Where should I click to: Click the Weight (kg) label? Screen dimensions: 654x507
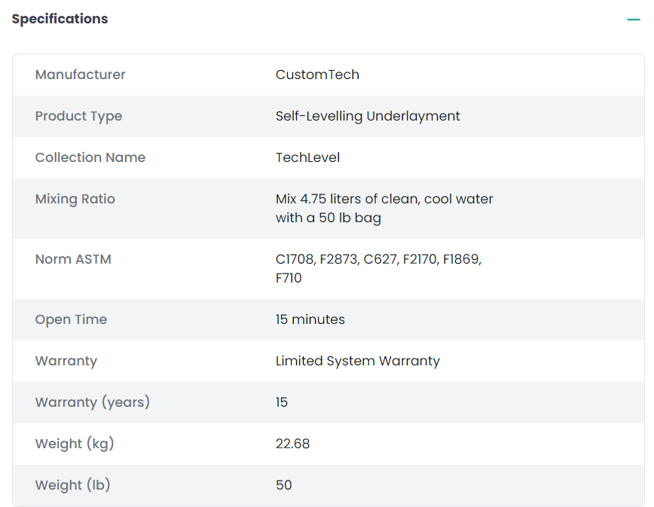pyautogui.click(x=75, y=444)
